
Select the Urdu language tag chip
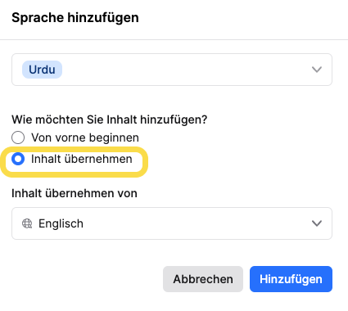42,70
